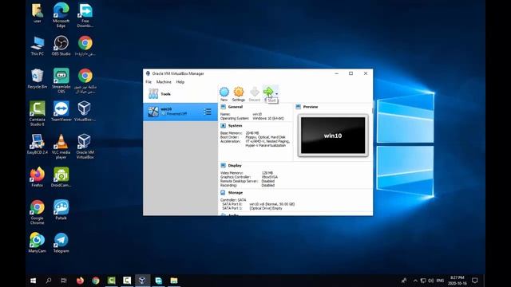This screenshot has height=287, width=511.
Task: Switch to VirtualBox in the taskbar
Action: pos(142,280)
